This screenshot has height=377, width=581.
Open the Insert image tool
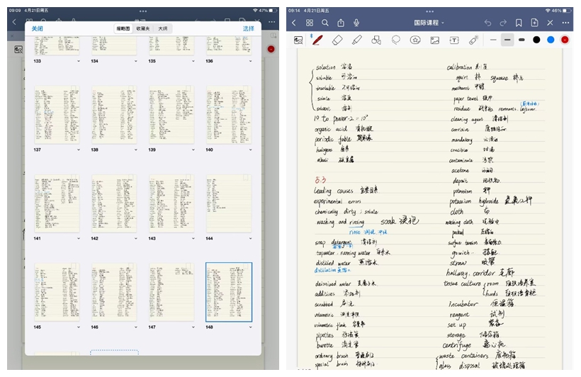(434, 40)
